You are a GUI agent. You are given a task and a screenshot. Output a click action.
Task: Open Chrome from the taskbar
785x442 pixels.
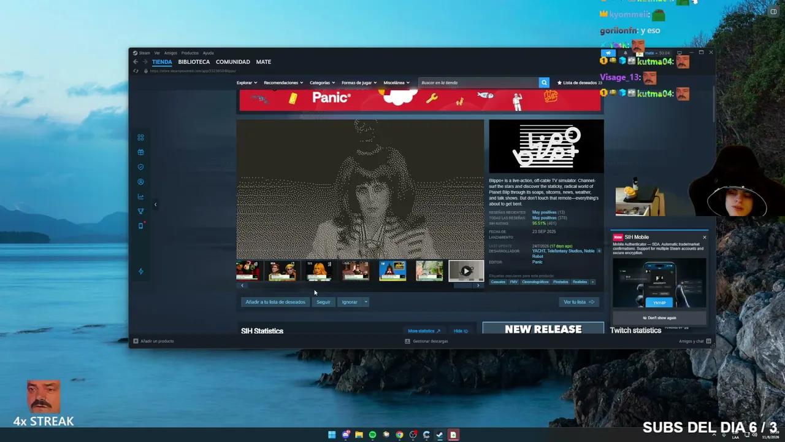(399, 435)
